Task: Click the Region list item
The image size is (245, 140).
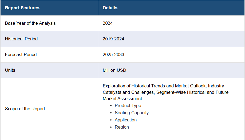Action: (122, 127)
